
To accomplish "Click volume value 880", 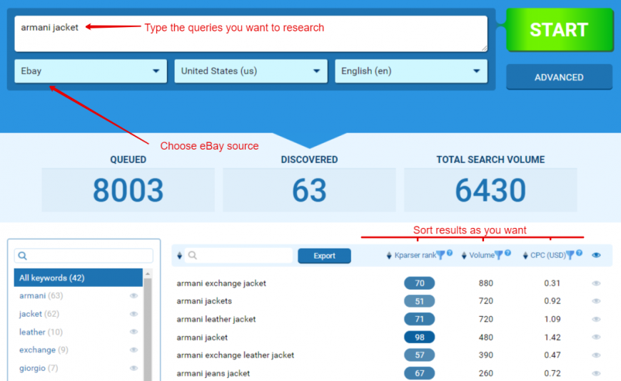I will (x=486, y=283).
